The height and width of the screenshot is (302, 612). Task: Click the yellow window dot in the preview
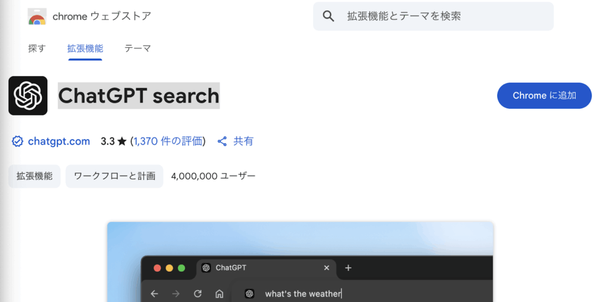(x=169, y=268)
